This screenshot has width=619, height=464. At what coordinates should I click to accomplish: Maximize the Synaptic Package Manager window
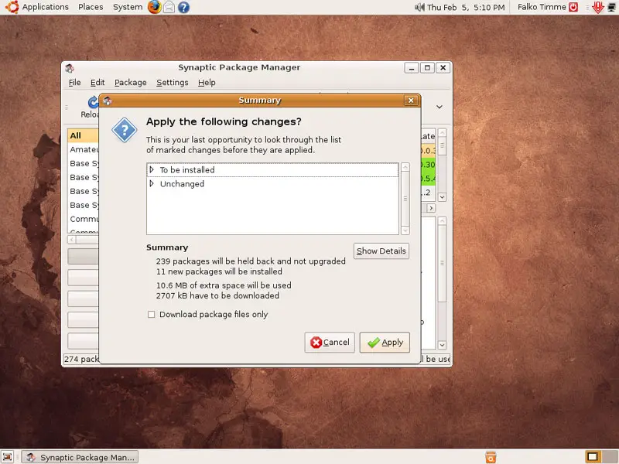(x=427, y=68)
